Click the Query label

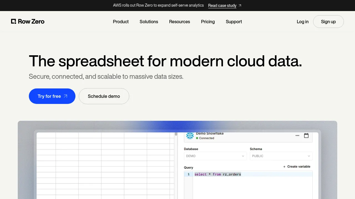pos(189,167)
